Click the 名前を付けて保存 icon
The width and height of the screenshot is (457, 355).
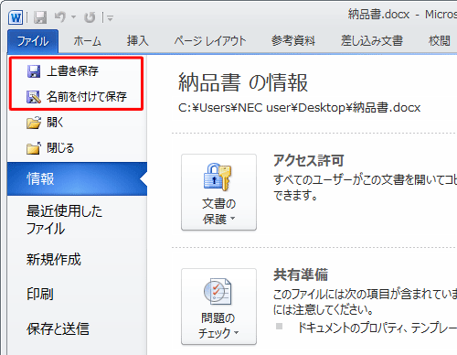point(34,97)
